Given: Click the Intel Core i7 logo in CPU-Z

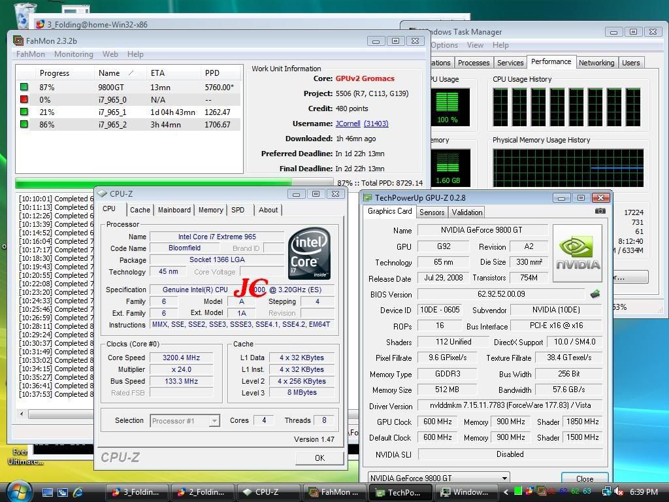Looking at the screenshot, I should 309,253.
